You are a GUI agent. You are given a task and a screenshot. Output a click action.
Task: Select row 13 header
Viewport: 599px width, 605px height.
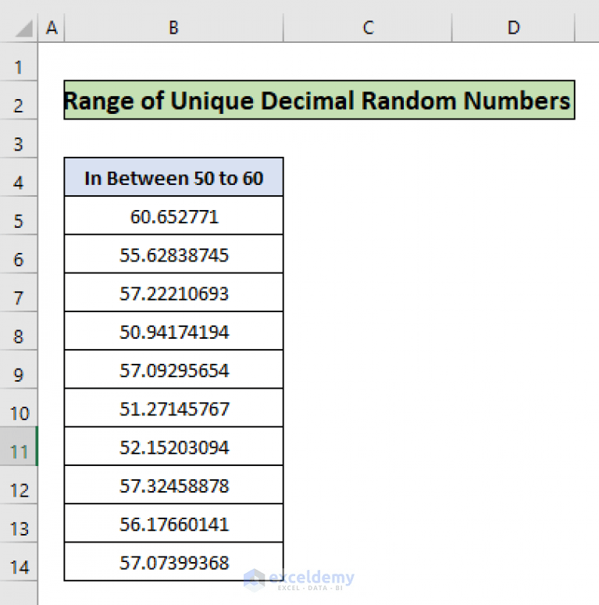click(x=19, y=523)
